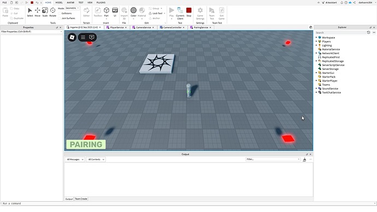Expand the SoundService tree node
Viewport: 377px width, 212px height.
coord(316,89)
